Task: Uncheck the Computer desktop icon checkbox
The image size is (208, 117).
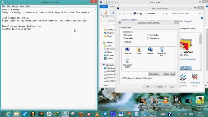Action: 124,35
